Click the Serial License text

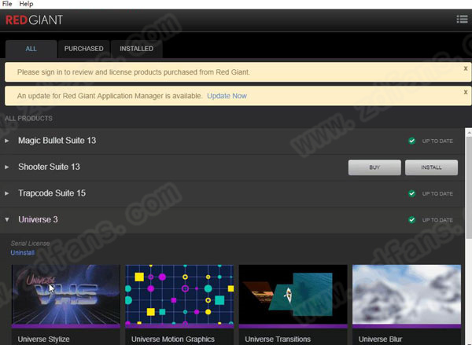[30, 244]
